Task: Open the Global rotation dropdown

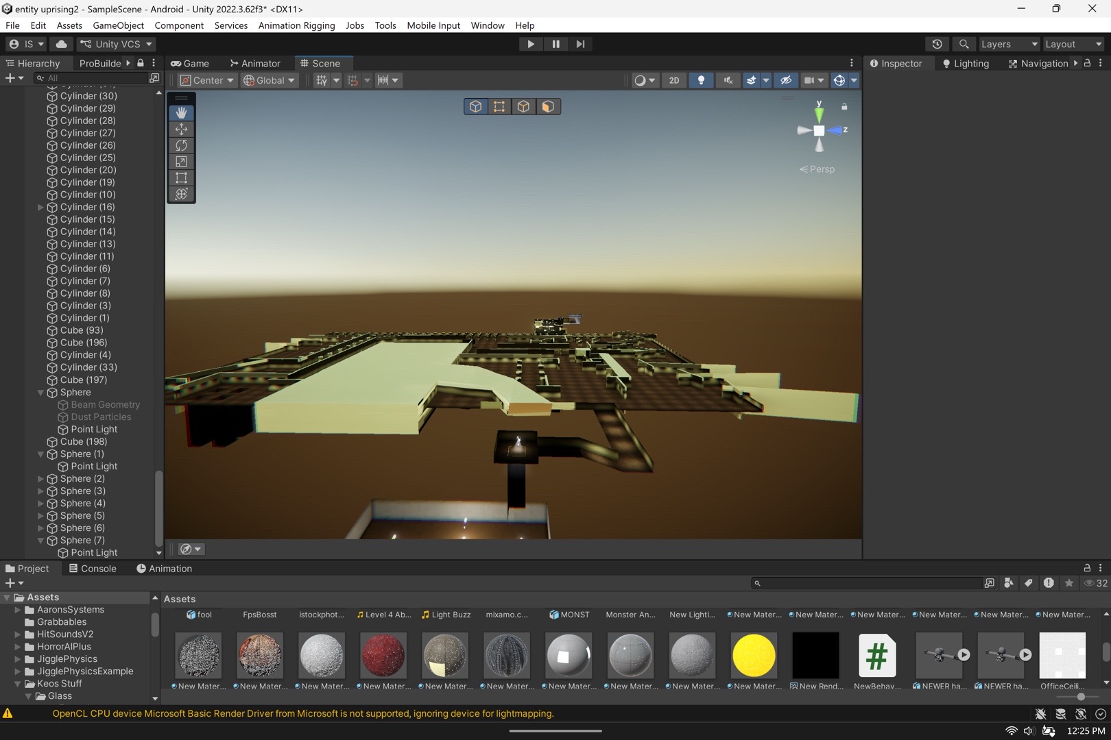Action: [269, 80]
